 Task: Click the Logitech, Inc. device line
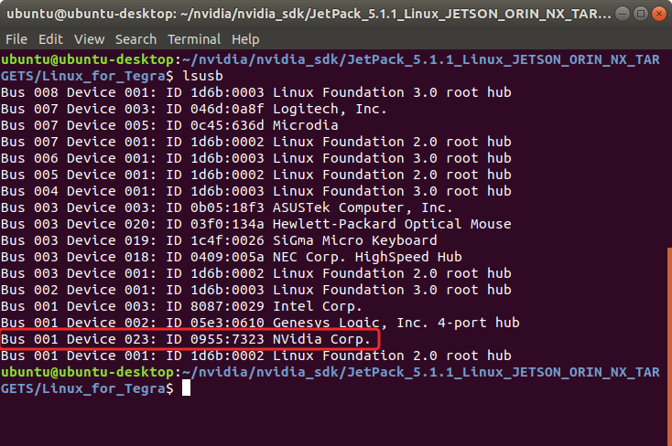pos(194,109)
